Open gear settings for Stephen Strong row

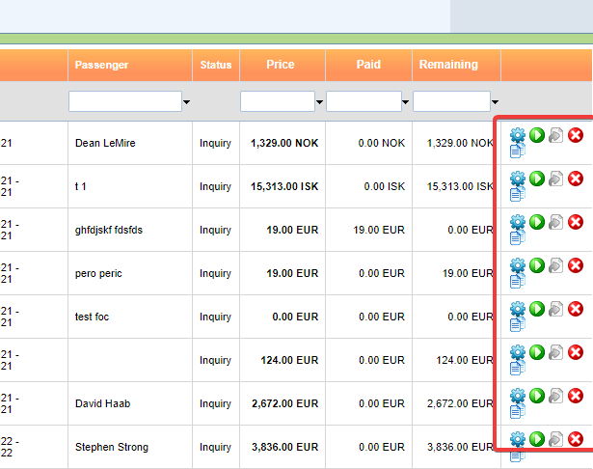pyautogui.click(x=518, y=439)
